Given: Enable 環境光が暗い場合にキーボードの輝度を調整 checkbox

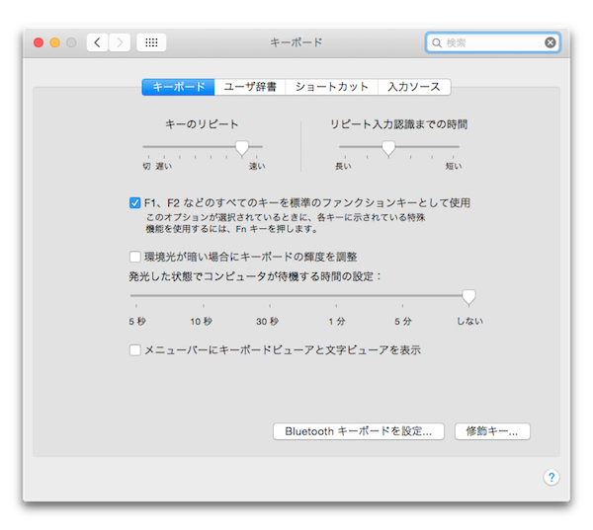Looking at the screenshot, I should coord(135,257).
